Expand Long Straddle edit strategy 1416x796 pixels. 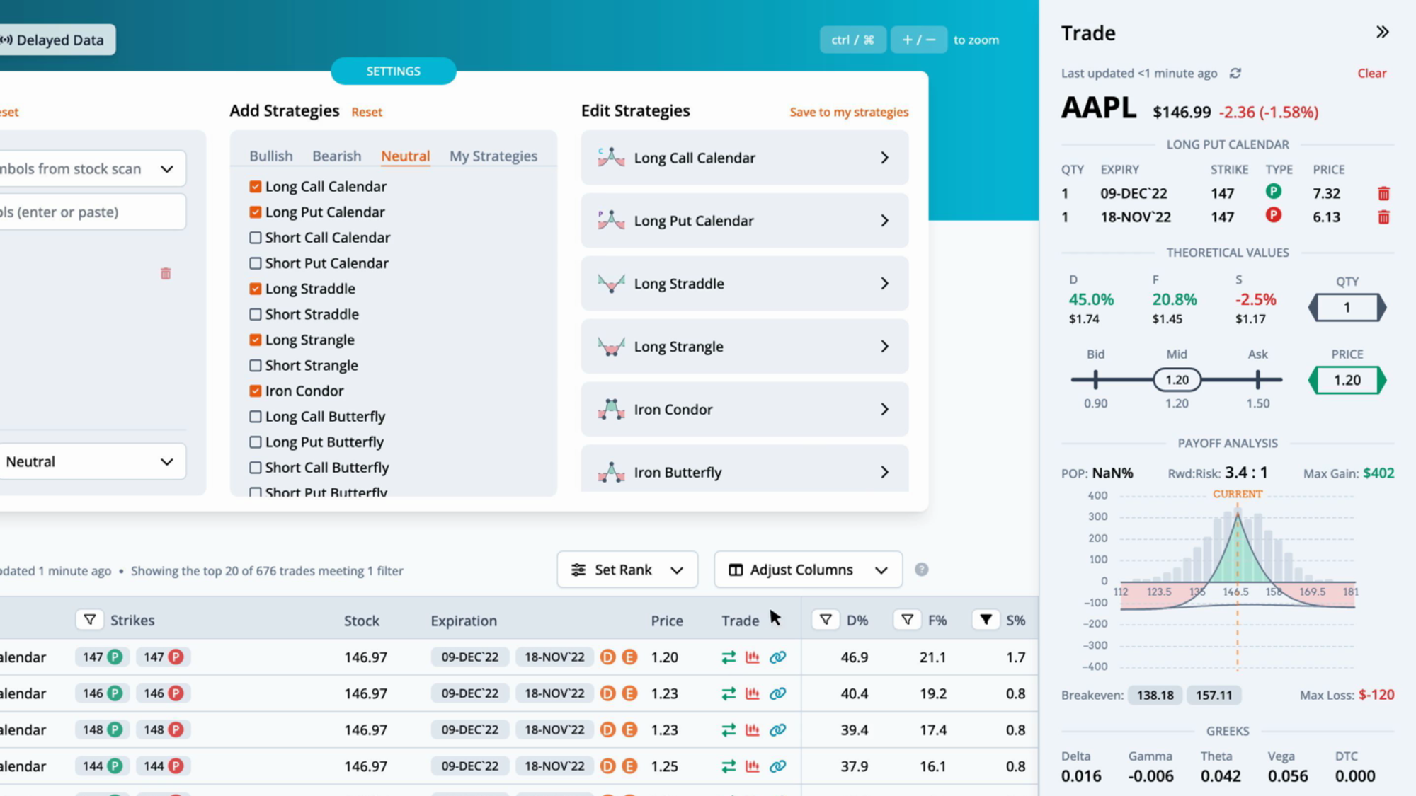click(745, 284)
